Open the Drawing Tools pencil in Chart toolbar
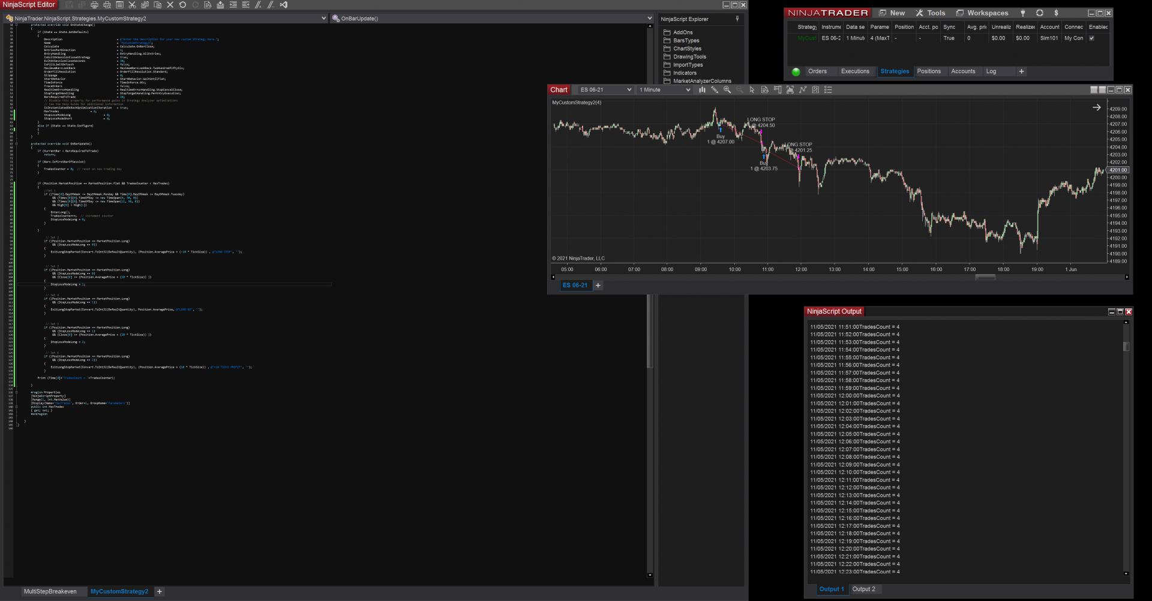 [x=715, y=90]
